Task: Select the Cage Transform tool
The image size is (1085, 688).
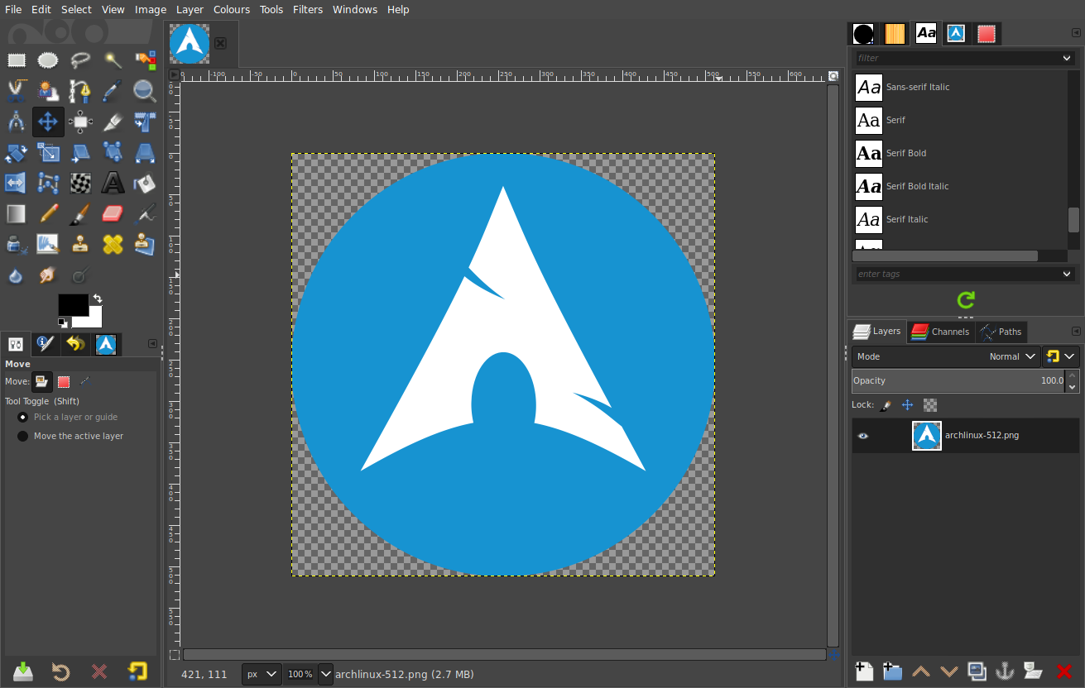Action: [48, 183]
